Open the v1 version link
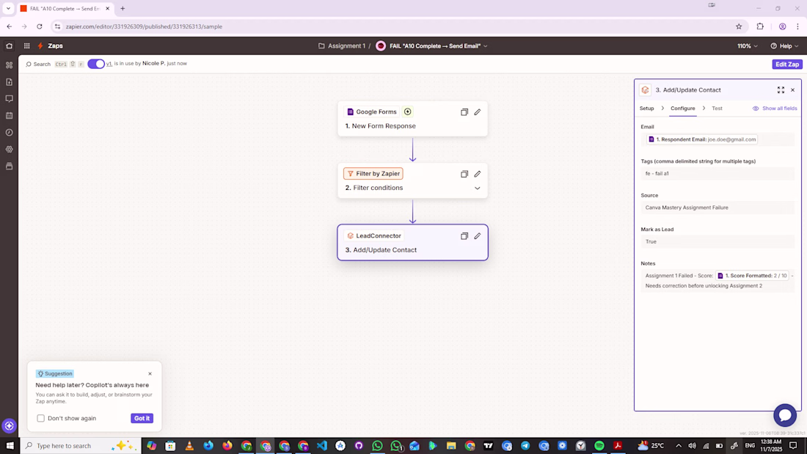 109,64
